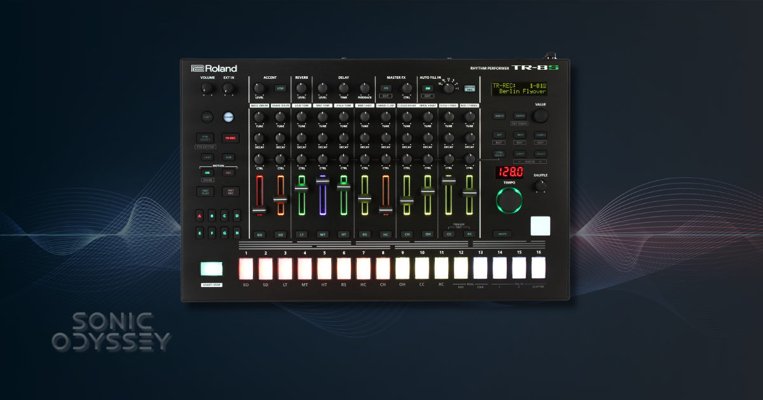
Task: Click the ACCENT LEVEL knob
Action: (x=259, y=88)
